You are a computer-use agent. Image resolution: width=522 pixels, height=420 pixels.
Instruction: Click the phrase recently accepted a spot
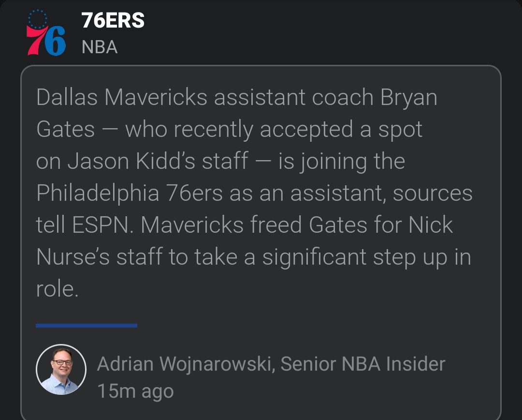pyautogui.click(x=298, y=130)
